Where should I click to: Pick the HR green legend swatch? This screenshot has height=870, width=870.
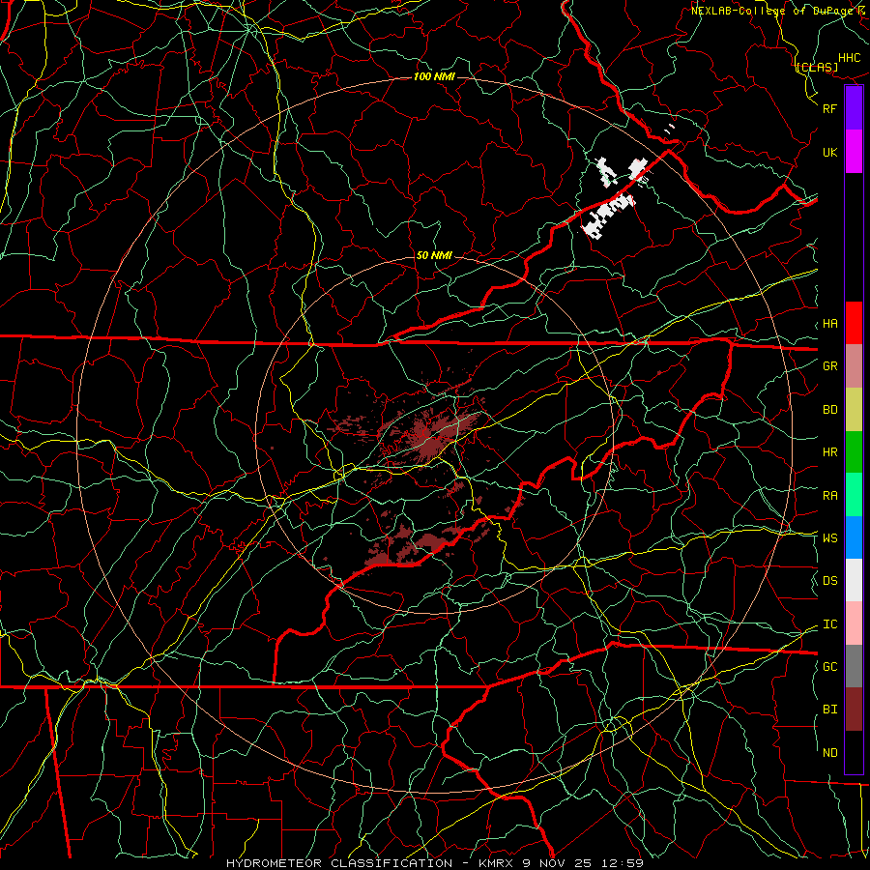pos(854,452)
